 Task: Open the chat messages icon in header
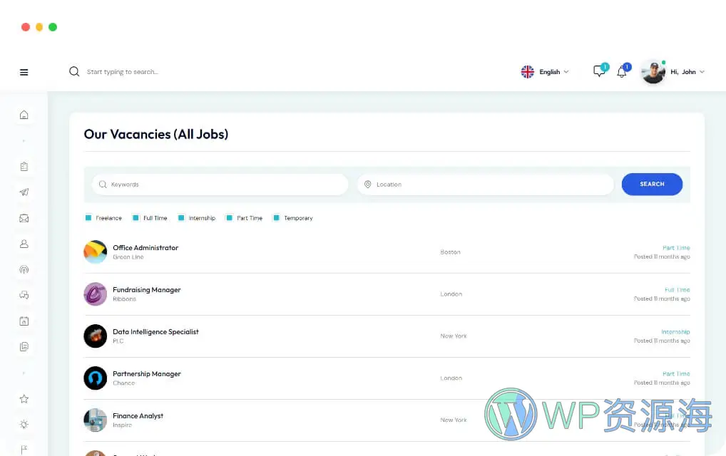click(x=599, y=72)
